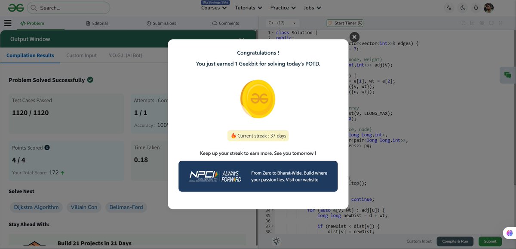Viewport: 516px width, 249px height.
Task: Click the Search input field
Action: (x=69, y=8)
